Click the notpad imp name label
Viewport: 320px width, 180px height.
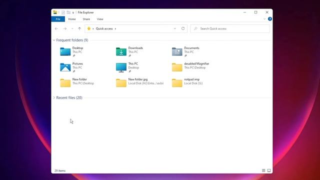click(x=191, y=79)
